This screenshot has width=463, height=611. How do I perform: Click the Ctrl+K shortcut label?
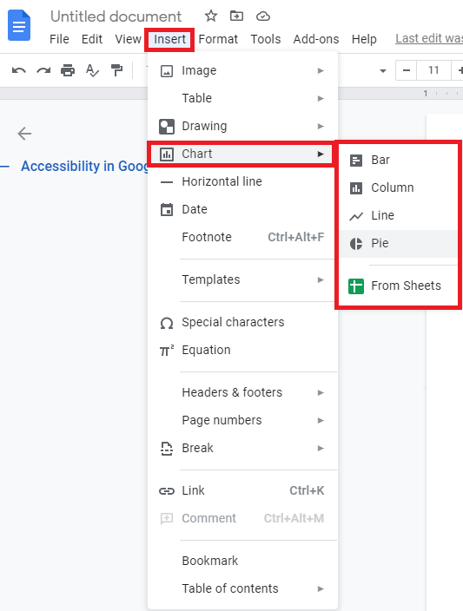[307, 491]
